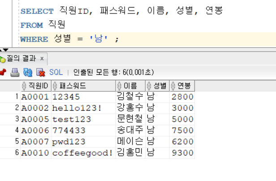Close the 질의 결과 tab
The height and width of the screenshot is (181, 276).
click(x=42, y=58)
